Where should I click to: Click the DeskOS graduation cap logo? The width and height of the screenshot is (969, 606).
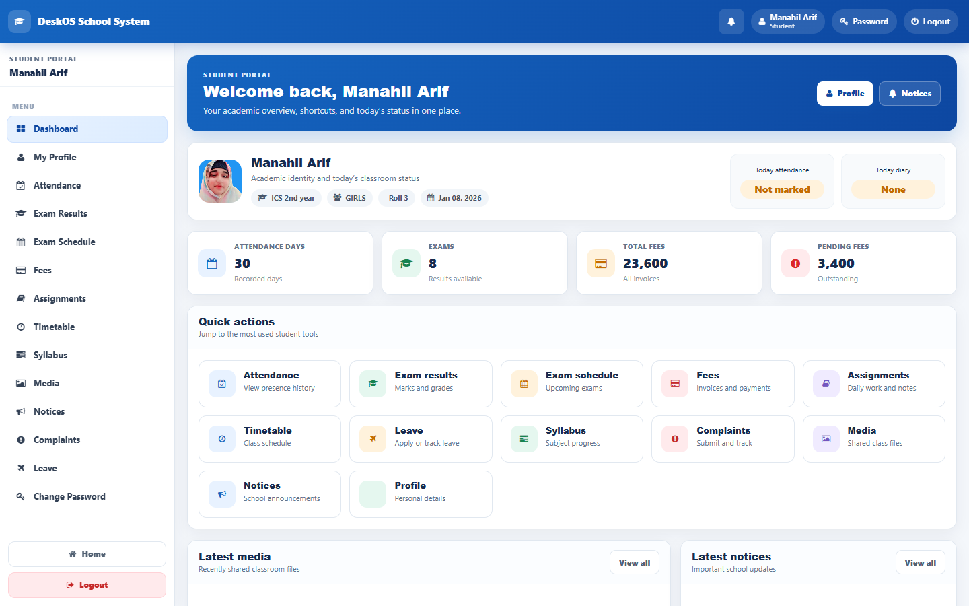[20, 22]
